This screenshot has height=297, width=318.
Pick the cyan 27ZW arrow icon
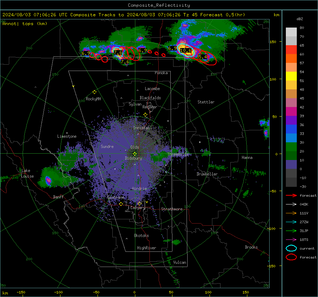291,222
